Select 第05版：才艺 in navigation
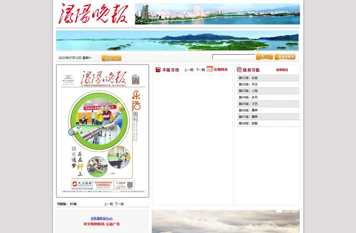 [x=268, y=104]
